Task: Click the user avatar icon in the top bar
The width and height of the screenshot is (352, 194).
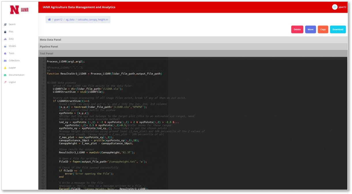Action: 335,7
